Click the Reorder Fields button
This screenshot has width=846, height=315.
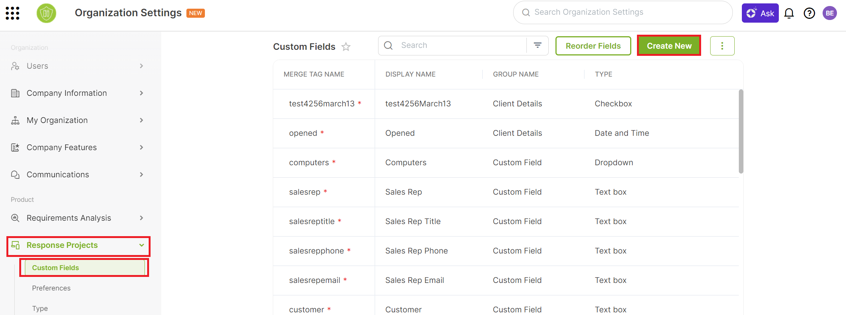pos(593,46)
